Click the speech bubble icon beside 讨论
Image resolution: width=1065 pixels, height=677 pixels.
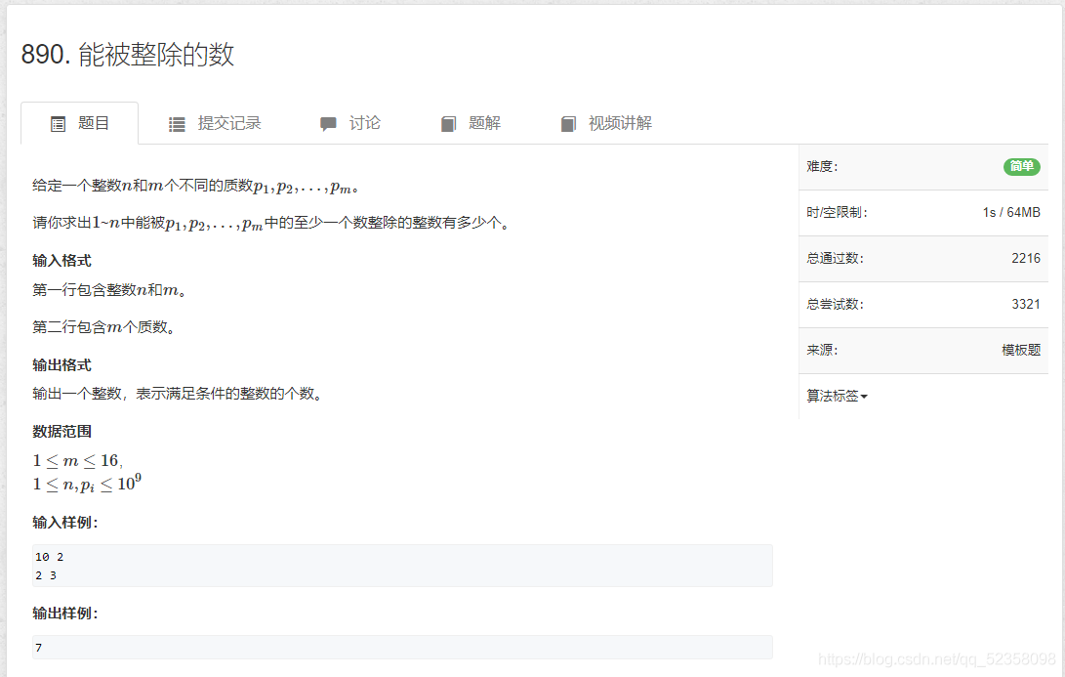click(x=328, y=124)
